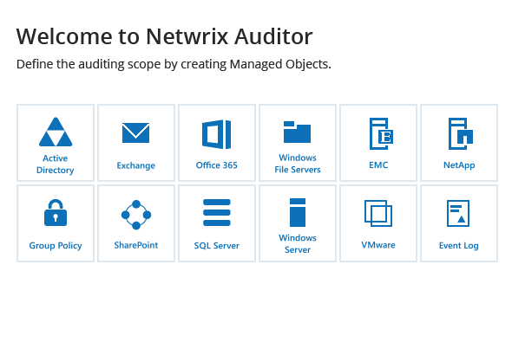Open the Group Policy padlock tile

tap(56, 223)
